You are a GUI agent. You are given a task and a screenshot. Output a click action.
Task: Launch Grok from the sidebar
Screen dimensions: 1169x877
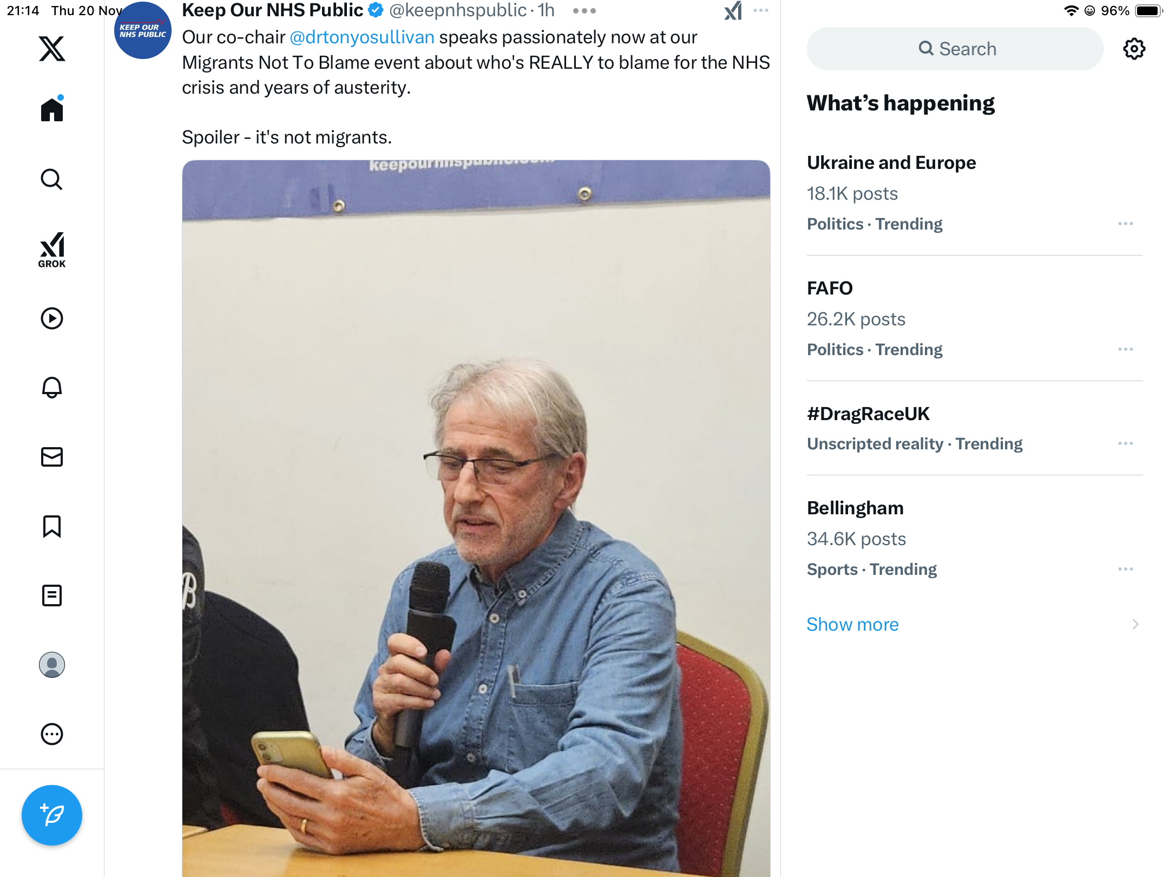52,250
